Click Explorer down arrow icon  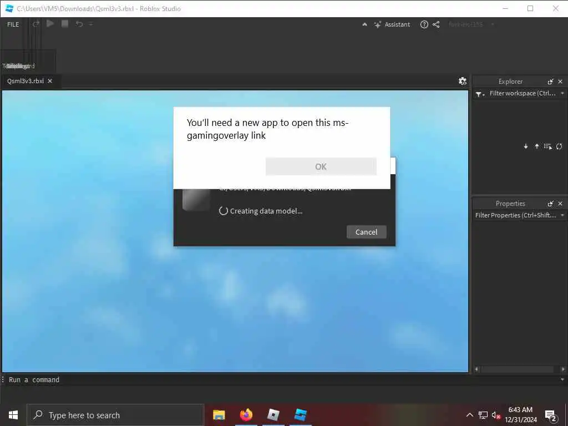coord(526,146)
